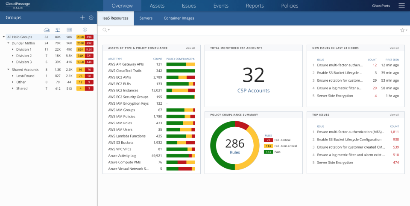Collapse the All Halo Groups tree
This screenshot has height=206, width=410.
pyautogui.click(x=4, y=37)
